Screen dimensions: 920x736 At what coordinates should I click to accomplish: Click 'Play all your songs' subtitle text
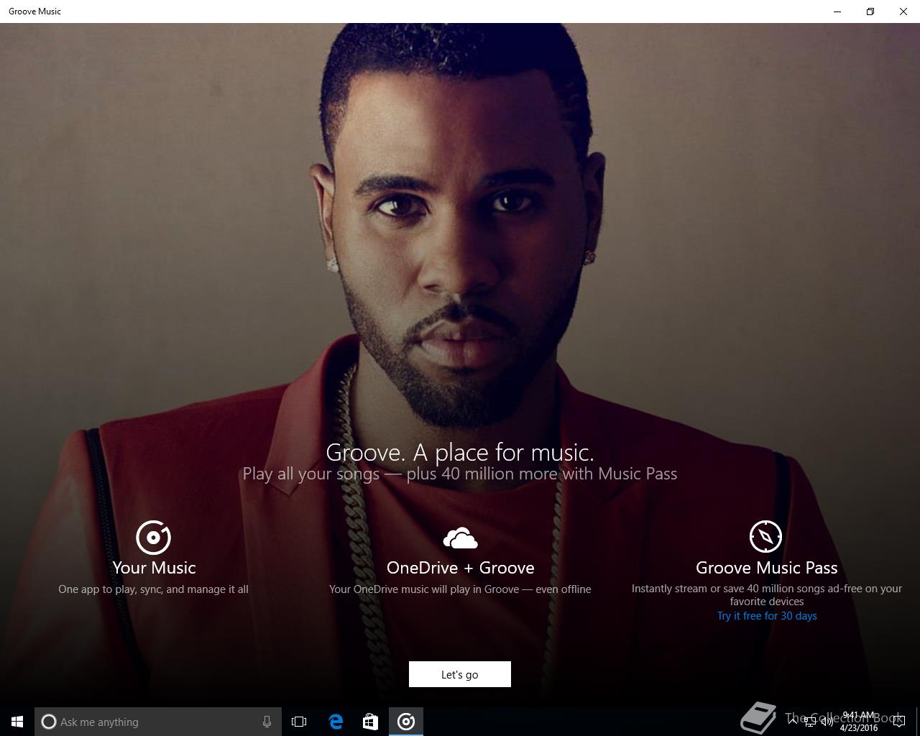coord(311,474)
